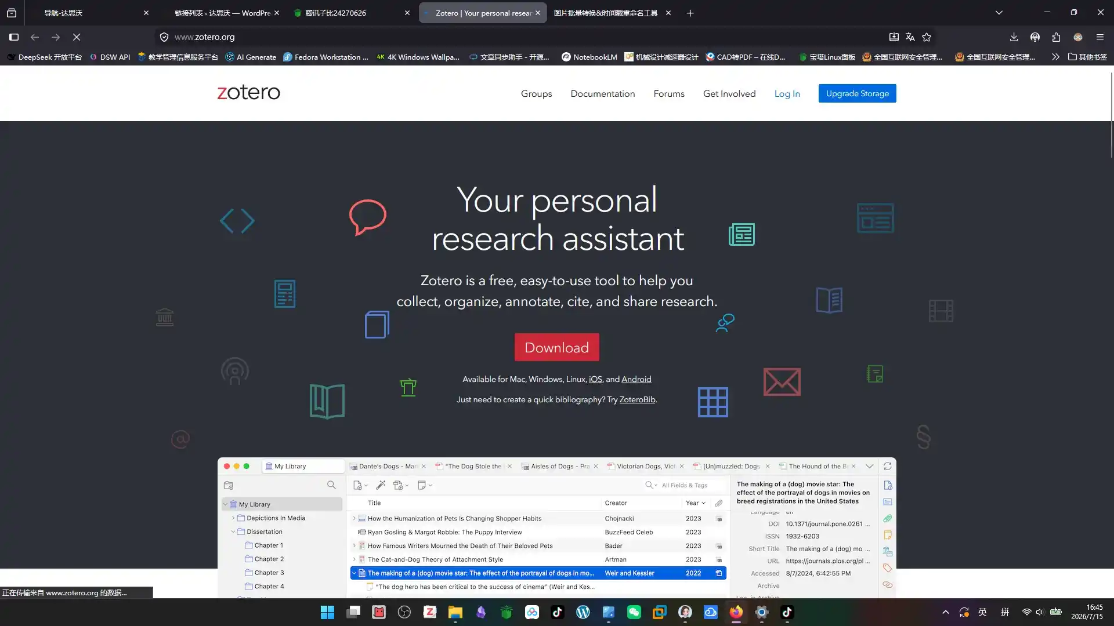Screen dimensions: 1114x626
Task: Open Windows Settings gear on taskbar
Action: coord(762,612)
